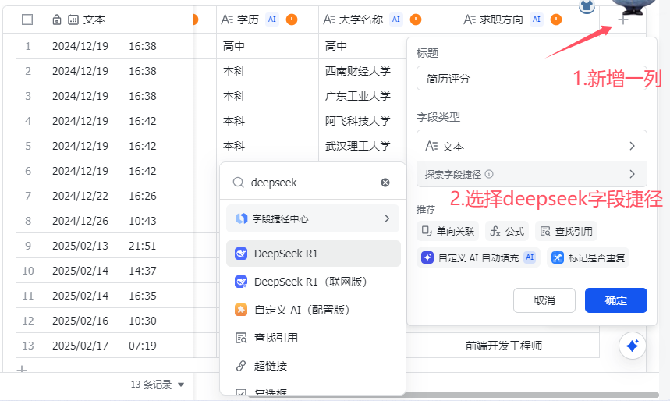Viewport: 670px width, 401px height.
Task: Select DeepSeek R1（联网版） option
Action: 314,282
